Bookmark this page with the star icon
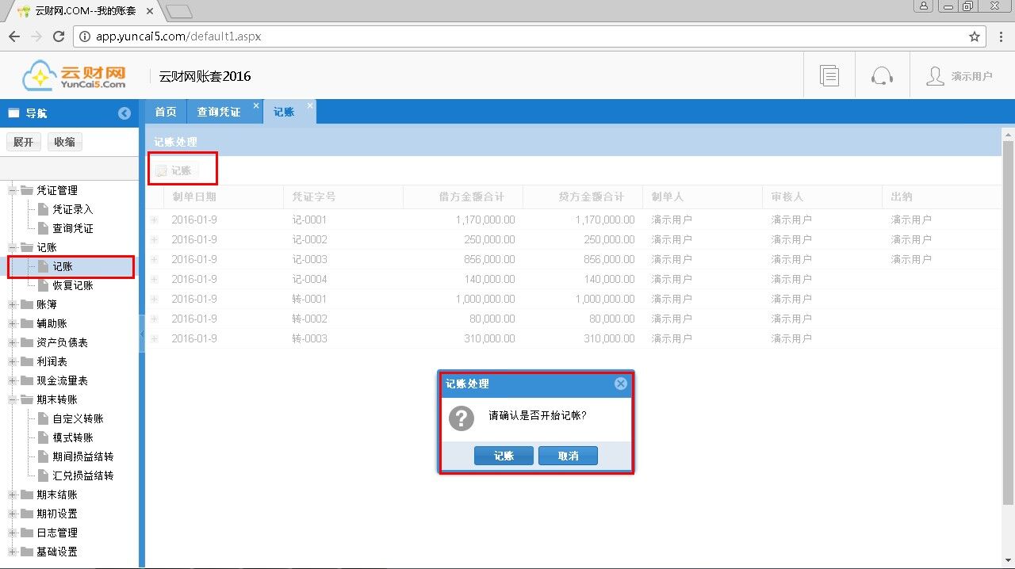The width and height of the screenshot is (1015, 569). [x=975, y=36]
